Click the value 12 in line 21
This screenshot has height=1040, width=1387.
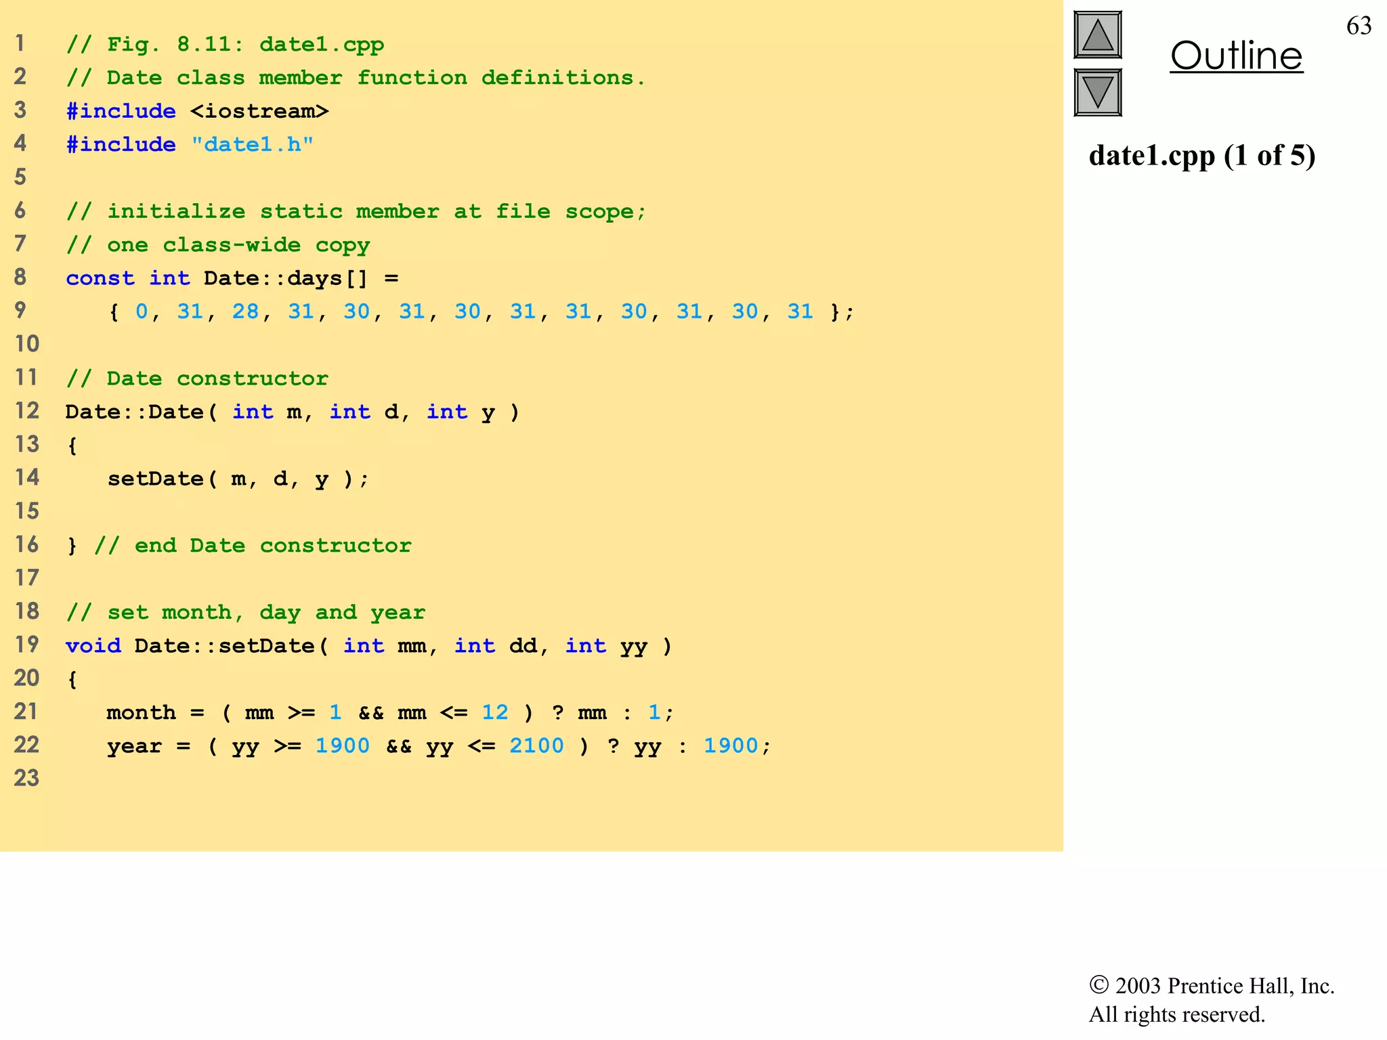495,712
